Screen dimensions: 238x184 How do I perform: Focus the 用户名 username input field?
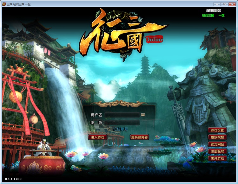pyautogui.click(x=122, y=115)
